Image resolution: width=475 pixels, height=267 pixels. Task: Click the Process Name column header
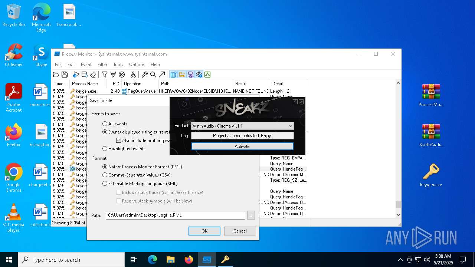tap(88, 84)
